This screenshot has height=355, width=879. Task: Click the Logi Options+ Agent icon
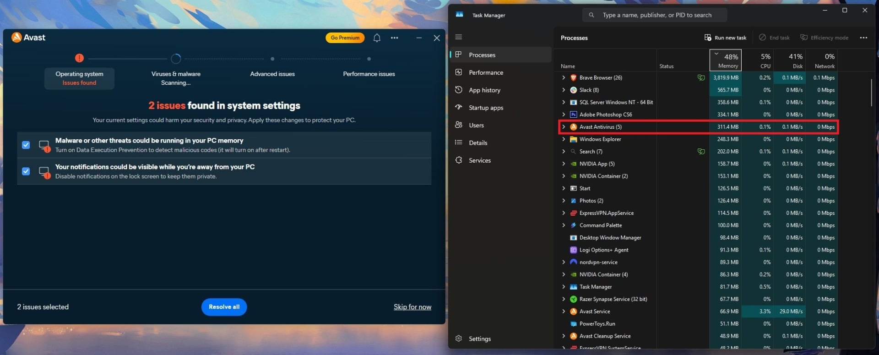(573, 250)
